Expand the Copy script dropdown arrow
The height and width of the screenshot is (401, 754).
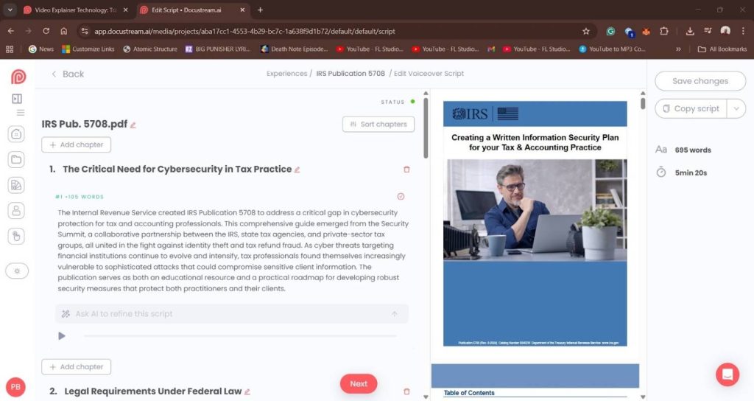[x=736, y=109]
